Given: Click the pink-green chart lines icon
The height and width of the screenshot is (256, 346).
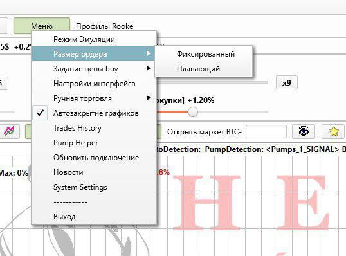Looking at the screenshot, I should (x=9, y=131).
